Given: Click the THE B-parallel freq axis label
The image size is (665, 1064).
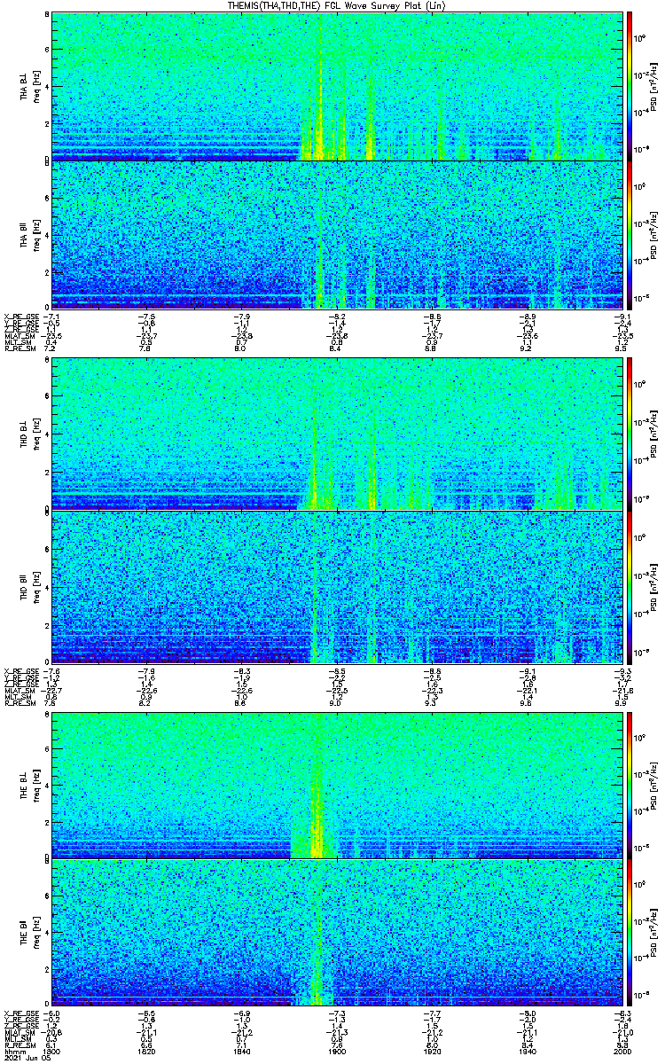Looking at the screenshot, I should pos(36,932).
